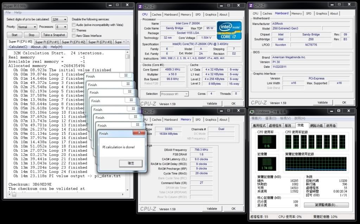Open the Selection dropdown showing Processor #1

click(x=175, y=94)
